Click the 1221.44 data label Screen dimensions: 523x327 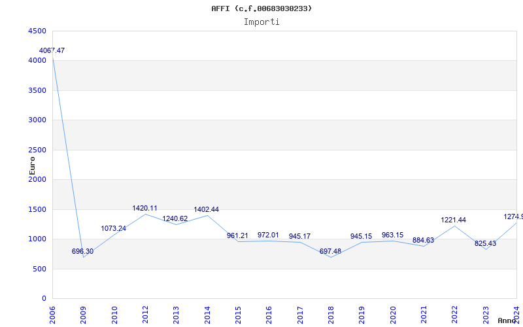coord(453,220)
